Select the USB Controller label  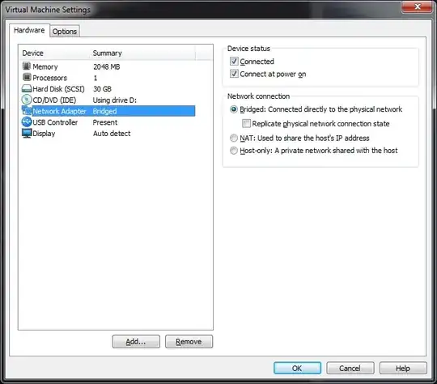click(x=55, y=122)
